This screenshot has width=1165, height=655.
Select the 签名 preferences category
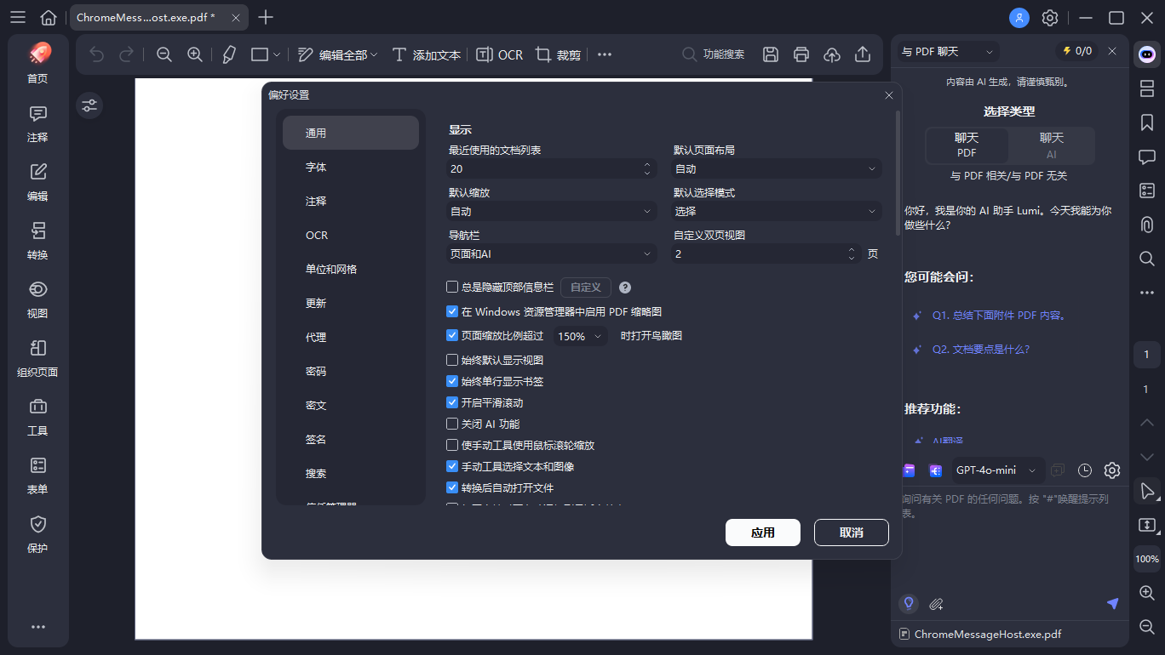(351, 439)
